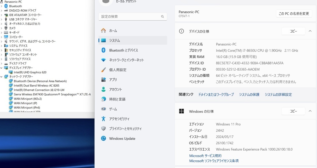Open アカウント settings page

[x=133, y=89]
